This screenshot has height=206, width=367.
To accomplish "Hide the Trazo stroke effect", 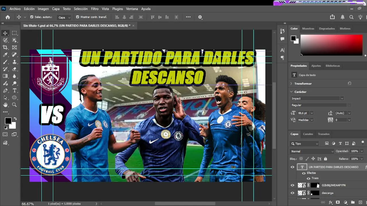I will point(309,178).
